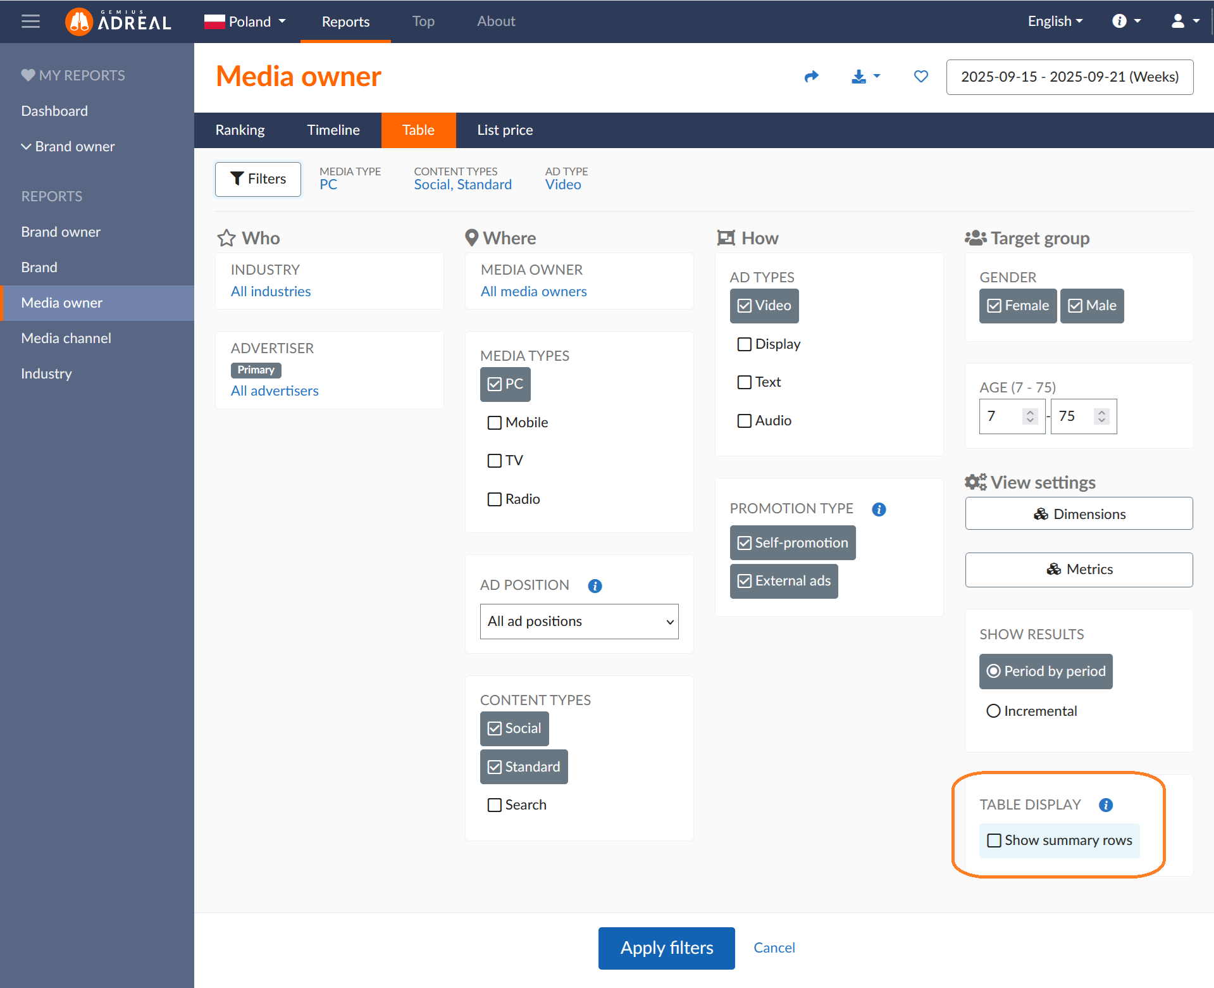The image size is (1214, 988).
Task: Open the List price tab
Action: (x=505, y=130)
